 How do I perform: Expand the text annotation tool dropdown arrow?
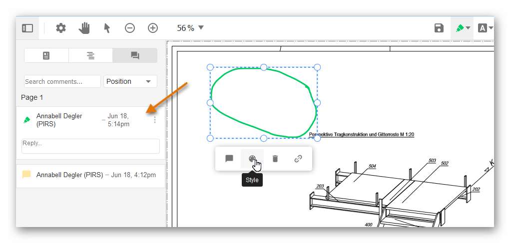[x=491, y=28]
